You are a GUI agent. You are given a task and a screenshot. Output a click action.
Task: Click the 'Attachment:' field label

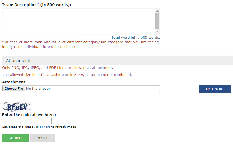(14, 82)
